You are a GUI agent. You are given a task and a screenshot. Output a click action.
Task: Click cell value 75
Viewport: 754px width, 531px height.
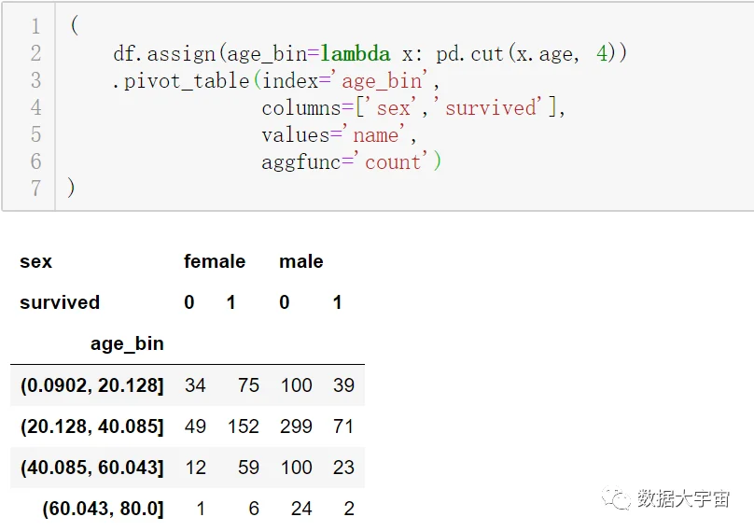[x=248, y=385]
